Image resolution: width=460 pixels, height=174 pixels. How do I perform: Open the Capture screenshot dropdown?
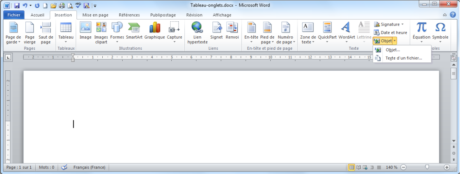tap(174, 33)
